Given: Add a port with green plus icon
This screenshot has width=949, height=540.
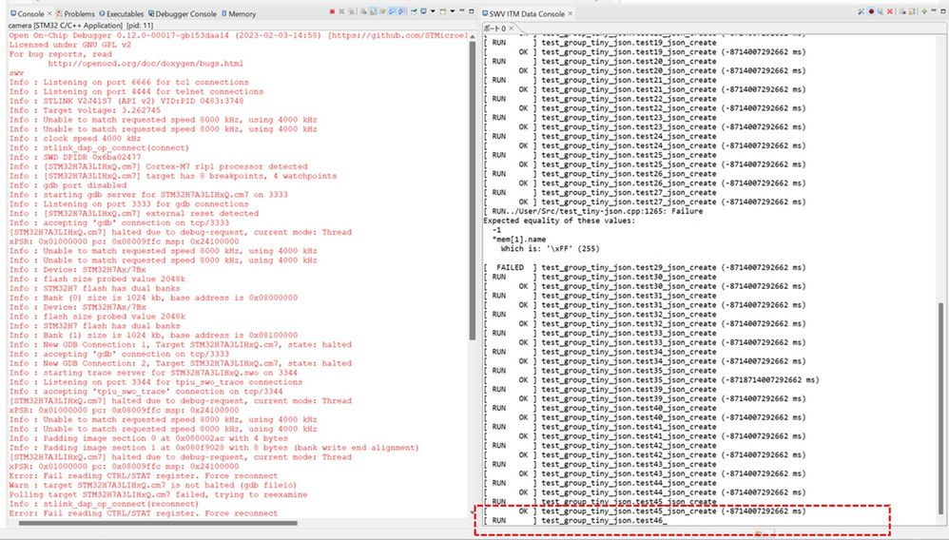Looking at the screenshot, I should coord(924,12).
